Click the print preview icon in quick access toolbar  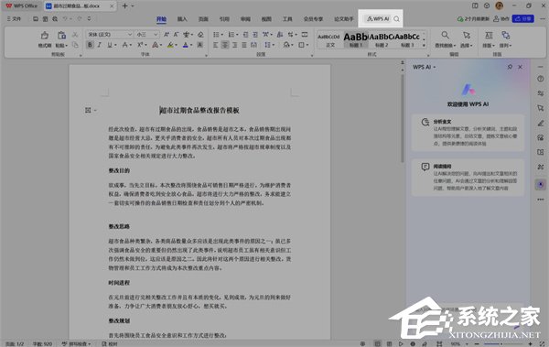pos(55,19)
